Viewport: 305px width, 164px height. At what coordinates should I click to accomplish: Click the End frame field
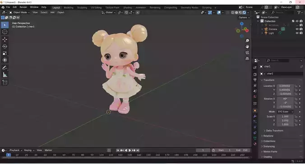coord(242,150)
